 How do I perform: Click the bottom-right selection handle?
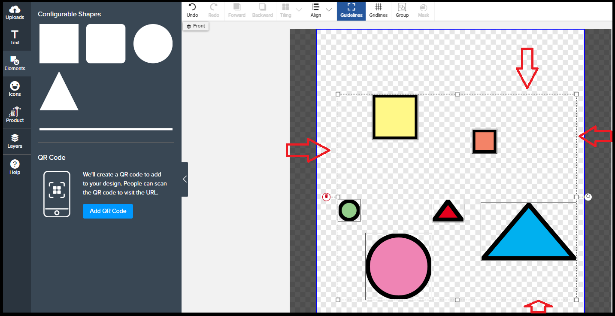click(576, 300)
